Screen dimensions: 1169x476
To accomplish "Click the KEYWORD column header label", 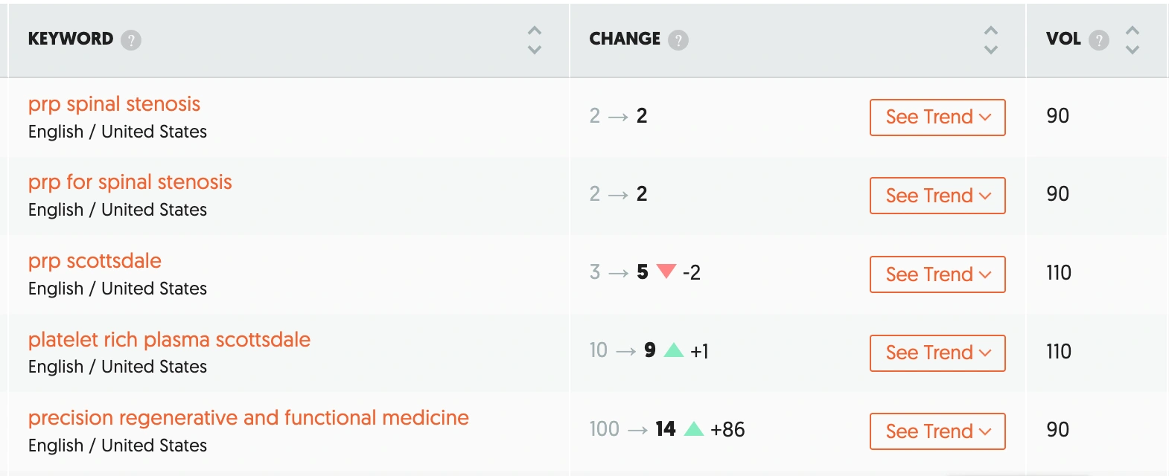I will pos(71,39).
